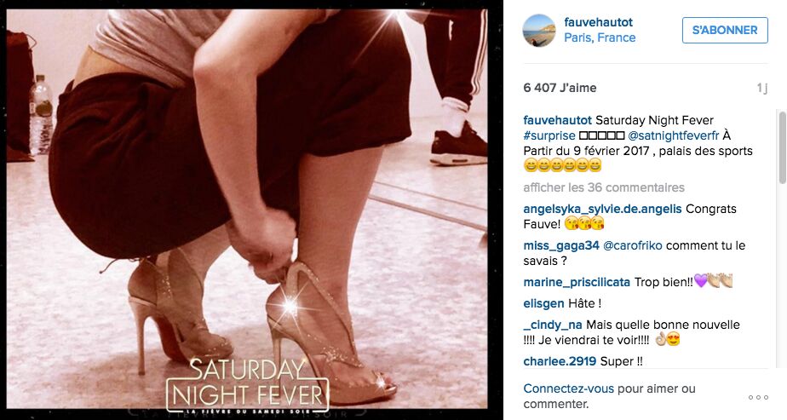Click the S'ABONNER follow button

[725, 30]
